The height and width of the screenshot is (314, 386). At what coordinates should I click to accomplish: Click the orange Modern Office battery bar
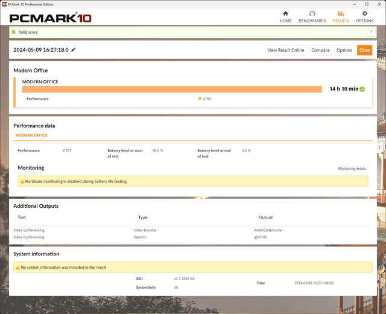(172, 89)
